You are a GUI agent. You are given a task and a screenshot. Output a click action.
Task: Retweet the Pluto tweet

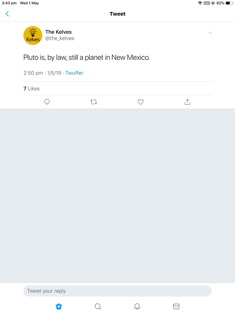point(94,102)
